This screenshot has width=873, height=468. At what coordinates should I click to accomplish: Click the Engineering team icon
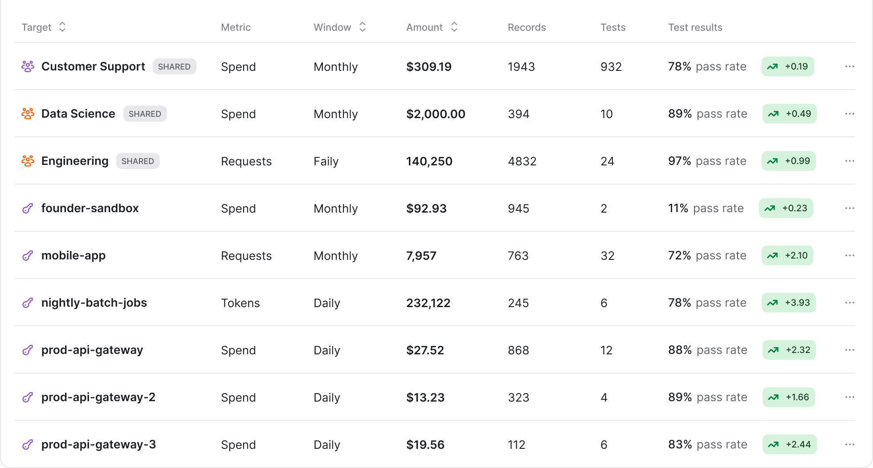28,161
